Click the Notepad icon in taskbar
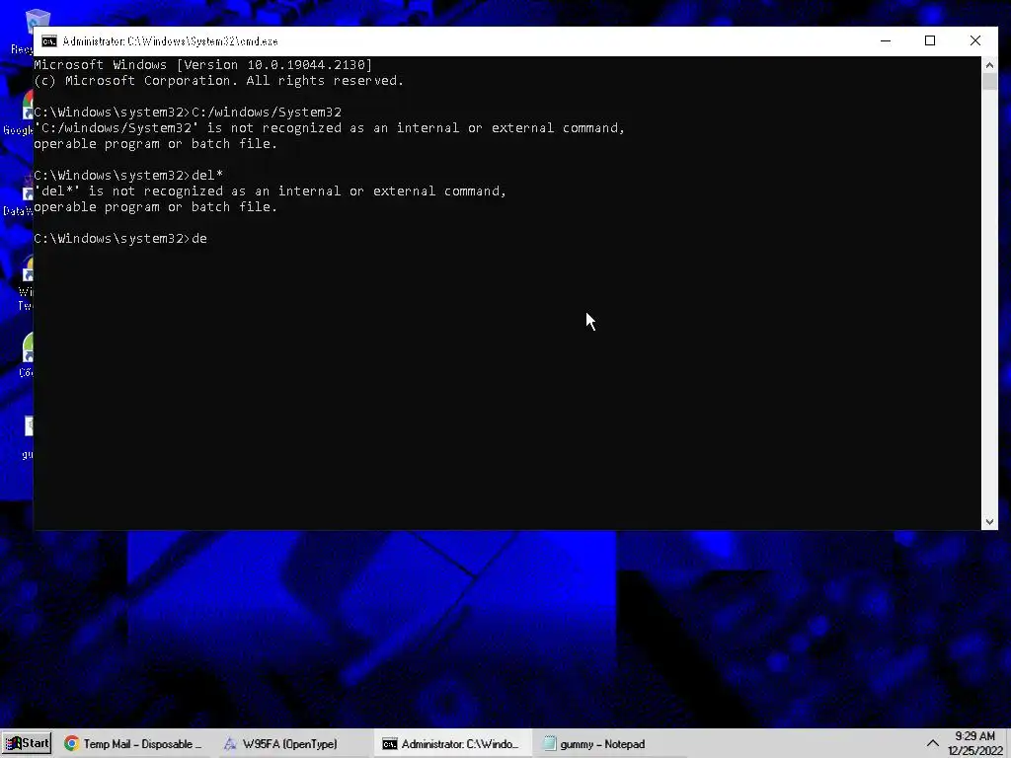1011x758 pixels. (x=549, y=744)
